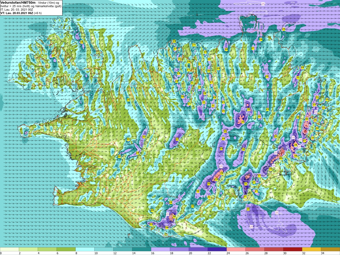340x255 pixels.
Task: Click the 26–28 salmon legend swatch
Action: (x=255, y=249)
